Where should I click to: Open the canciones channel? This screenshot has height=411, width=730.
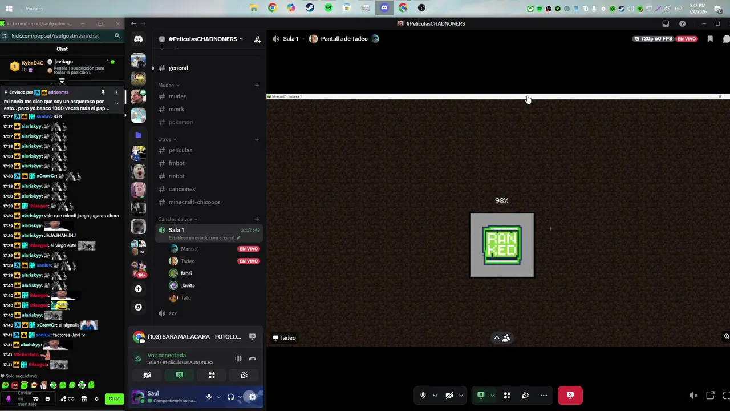click(208, 189)
